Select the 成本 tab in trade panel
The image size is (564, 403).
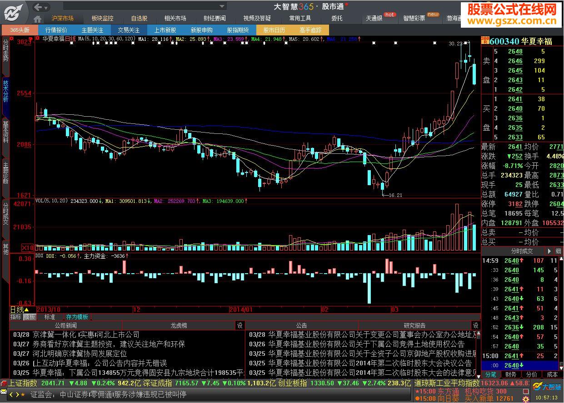[x=552, y=374]
